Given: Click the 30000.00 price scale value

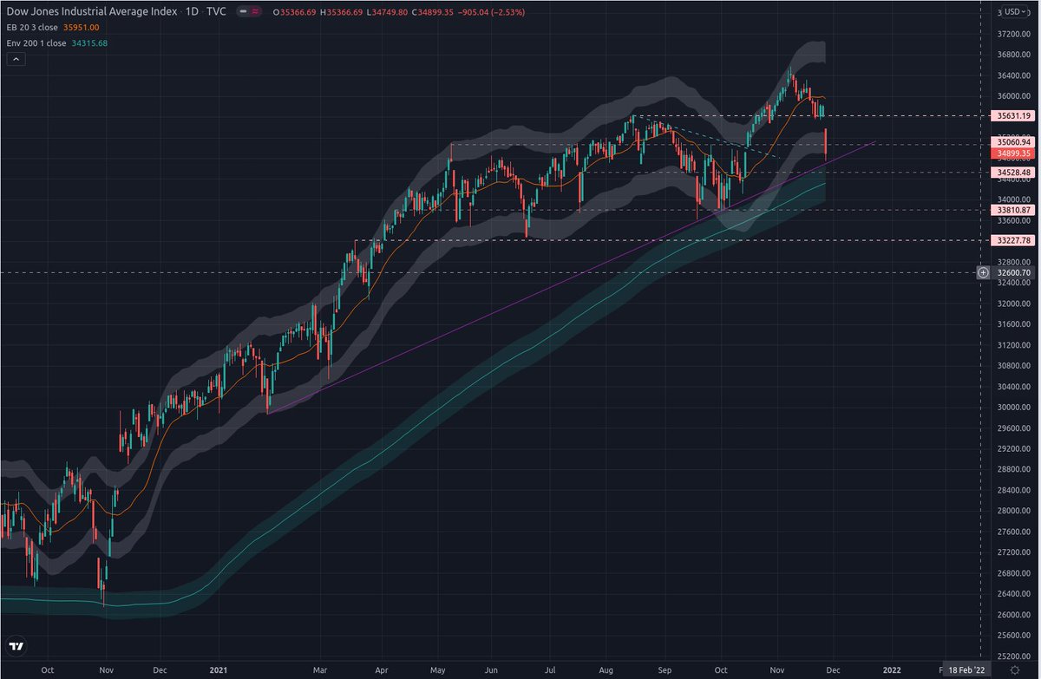Looking at the screenshot, I should pyautogui.click(x=1015, y=408).
